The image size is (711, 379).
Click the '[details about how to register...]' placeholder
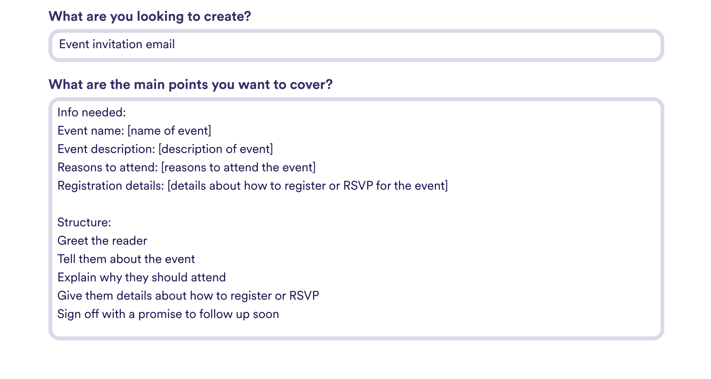pos(308,185)
